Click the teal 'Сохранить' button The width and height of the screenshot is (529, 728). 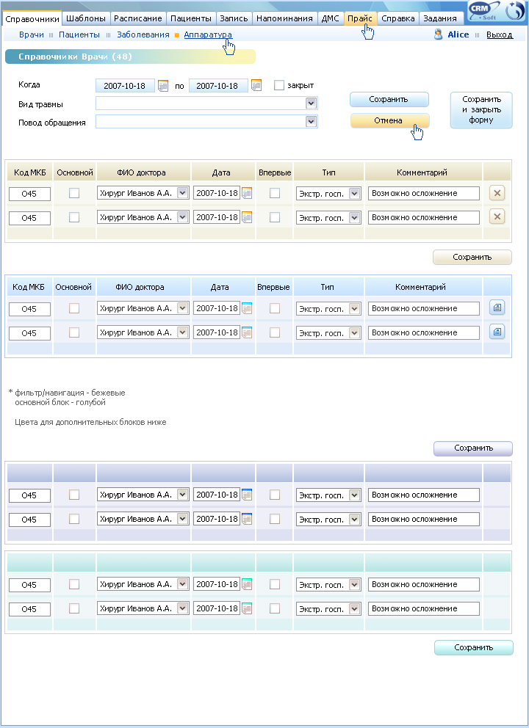[x=474, y=648]
